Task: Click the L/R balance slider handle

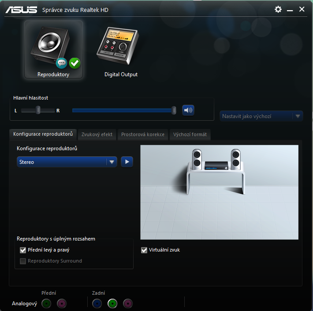Action: 38,110
